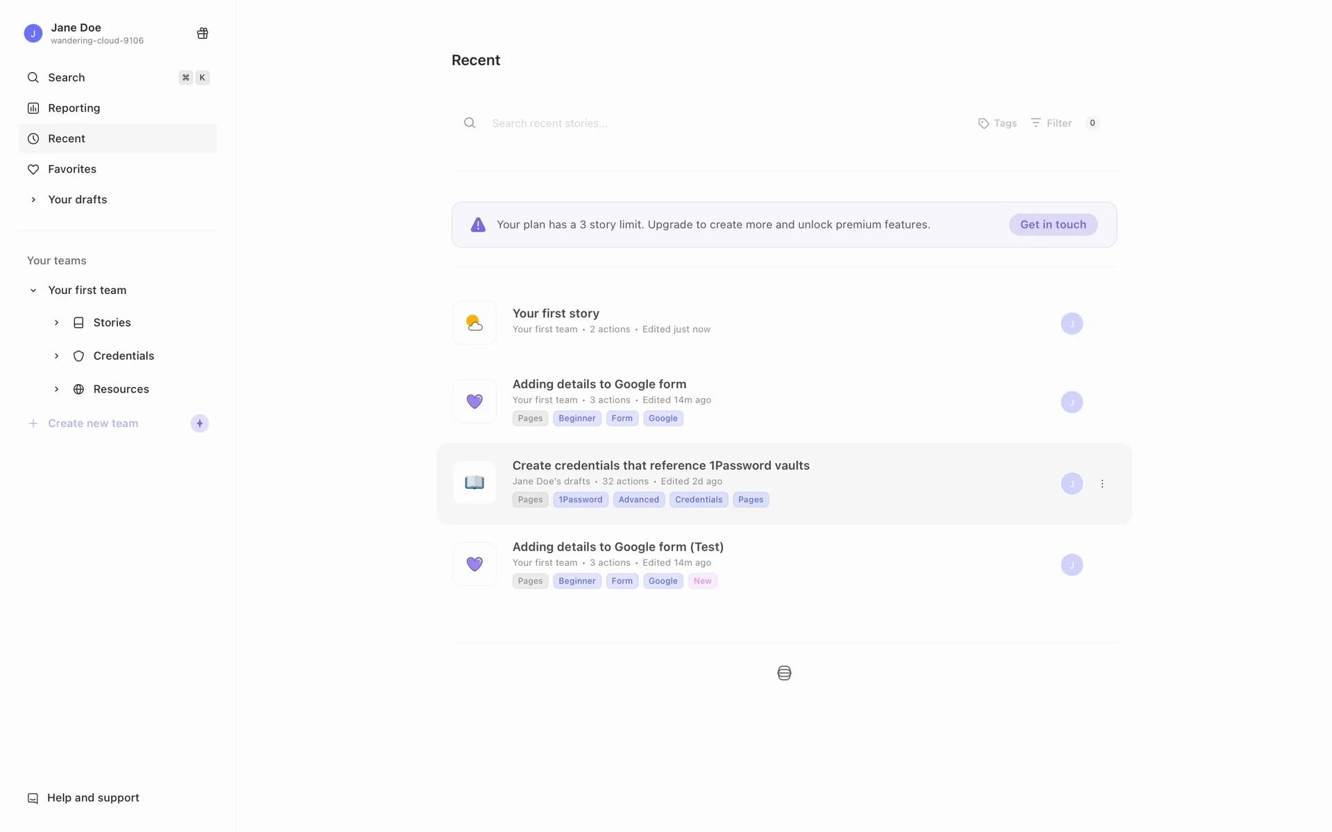Click the sun-cloud icon of Your first story

(x=475, y=323)
